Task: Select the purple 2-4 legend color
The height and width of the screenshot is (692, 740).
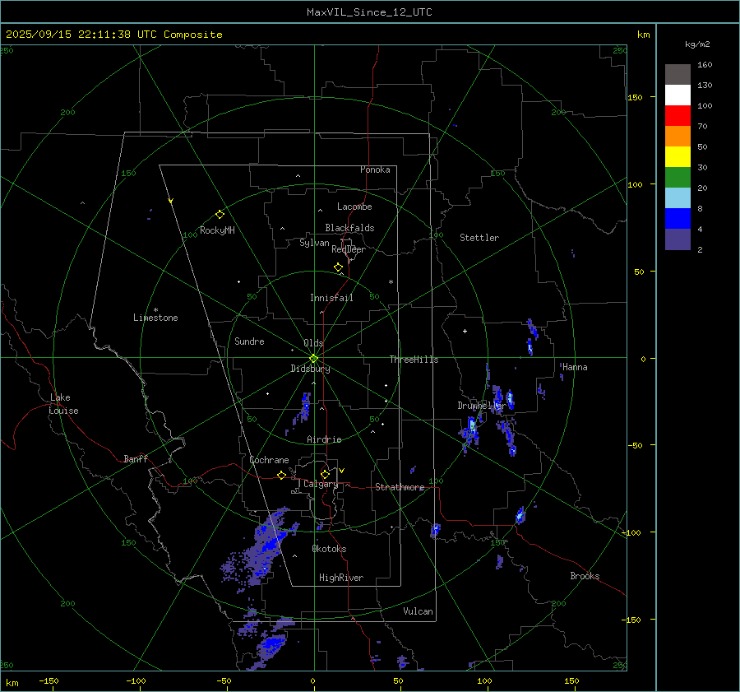Action: [x=678, y=239]
